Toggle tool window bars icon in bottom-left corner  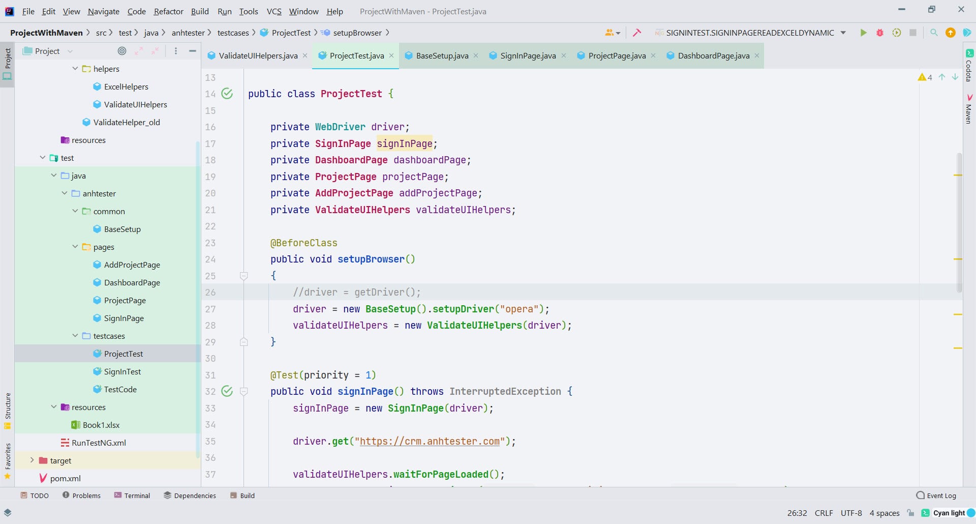8,513
